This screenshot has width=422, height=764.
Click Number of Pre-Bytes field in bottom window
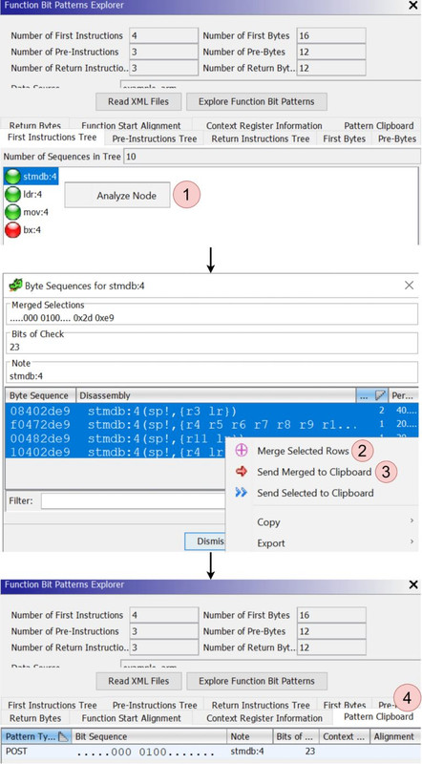pos(331,631)
